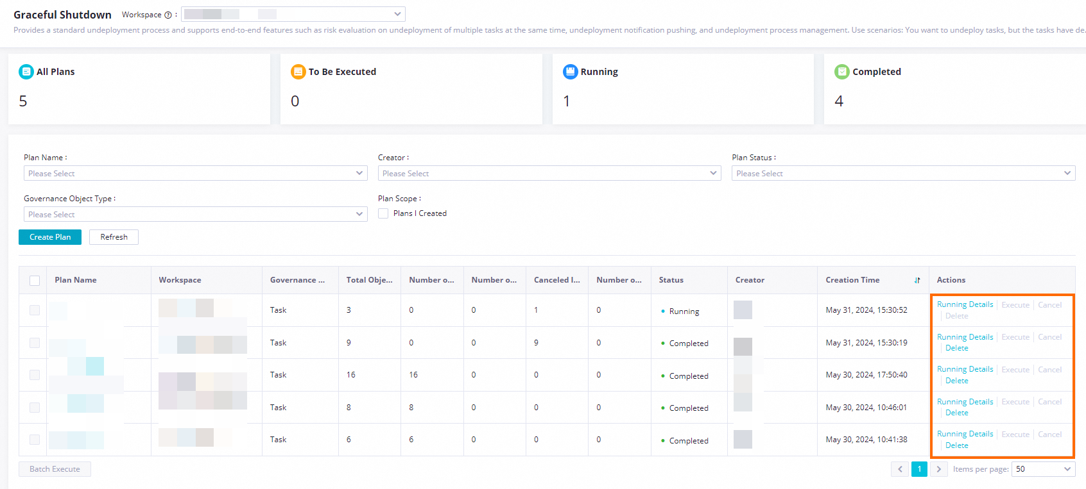Click the Governance column header
Screen dimensions: 1086x489
(x=297, y=280)
